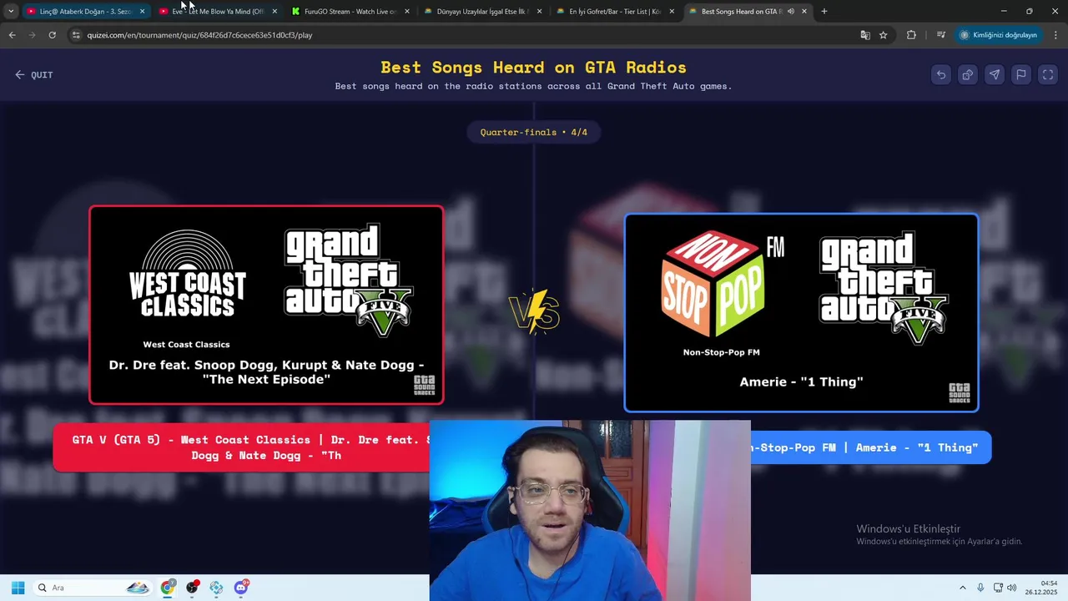Open a new browser tab

pos(824,12)
